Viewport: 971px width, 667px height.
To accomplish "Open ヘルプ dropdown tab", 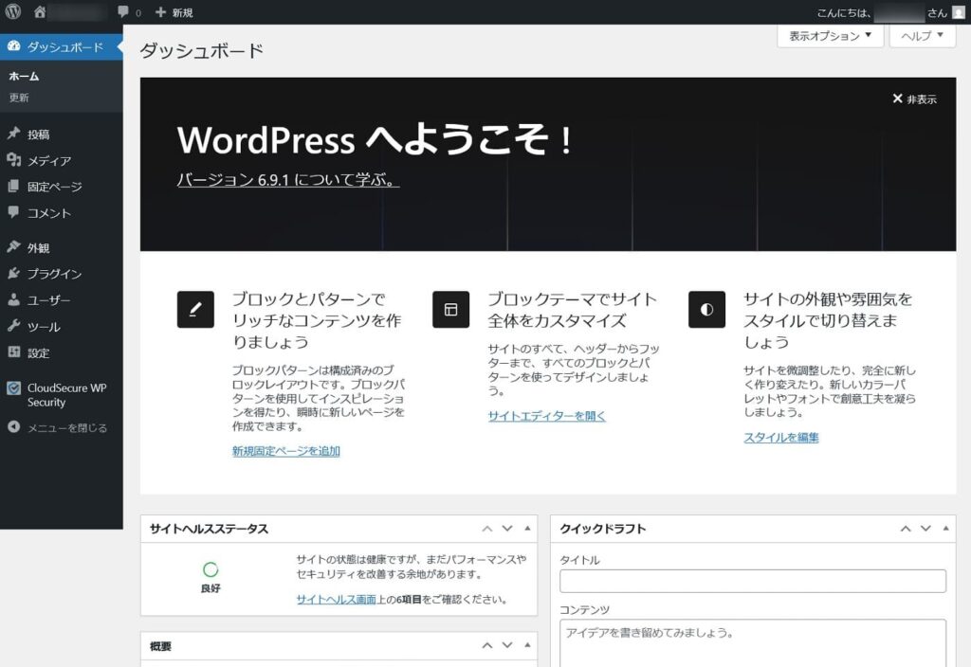I will click(x=923, y=36).
